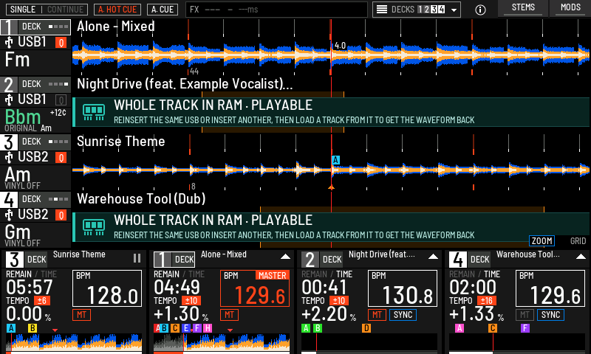591x354 pixels.
Task: Trigger hot cue A on Night Drive panel
Action: tap(306, 328)
